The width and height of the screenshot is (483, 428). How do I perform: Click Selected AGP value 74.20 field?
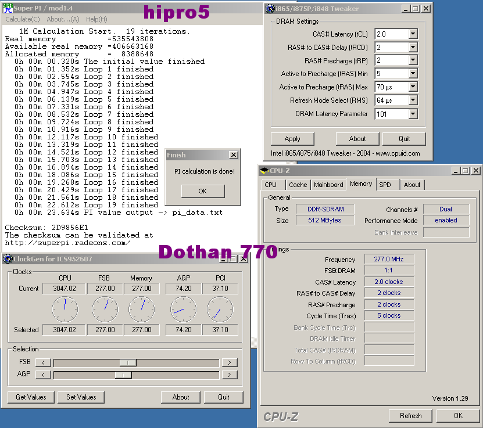pyautogui.click(x=183, y=330)
